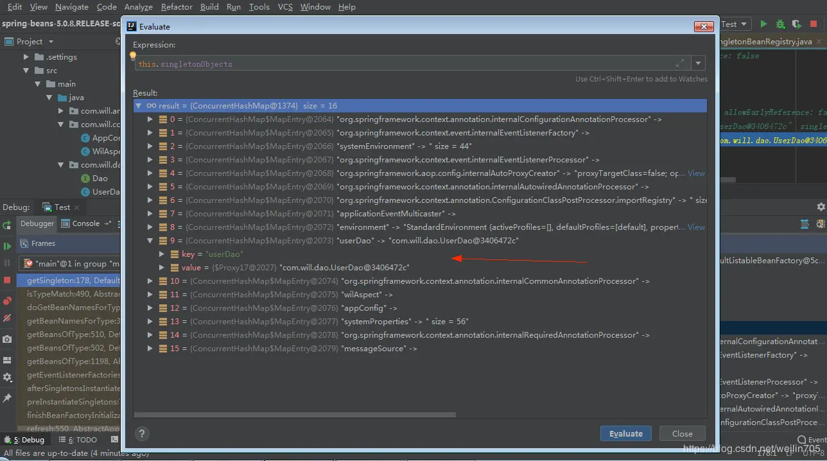Expand the value $Proxy17 node
This screenshot has width=827, height=461.
point(162,267)
